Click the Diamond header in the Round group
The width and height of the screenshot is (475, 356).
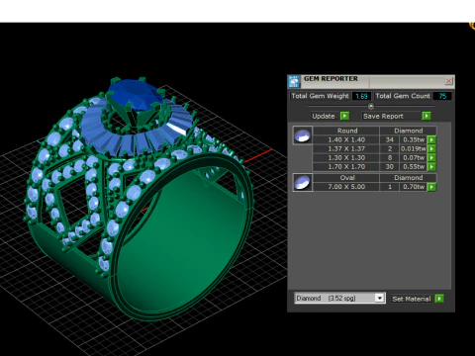click(408, 131)
